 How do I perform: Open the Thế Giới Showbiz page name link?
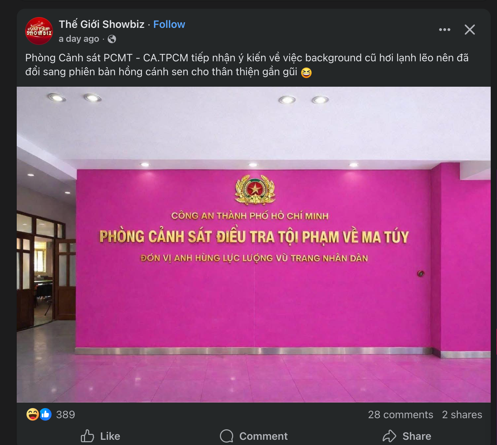(101, 24)
